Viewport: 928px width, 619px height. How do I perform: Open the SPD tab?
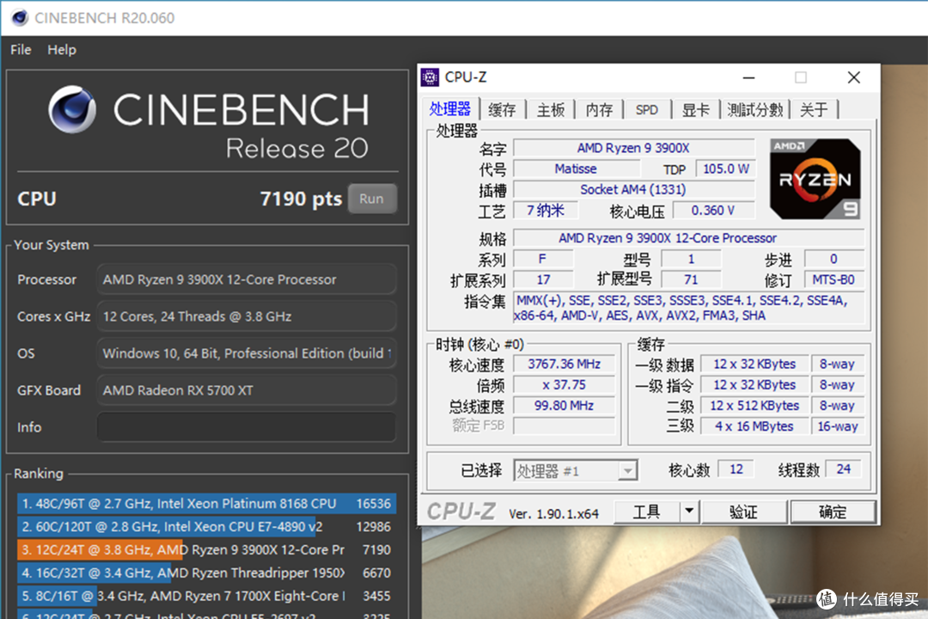click(646, 109)
